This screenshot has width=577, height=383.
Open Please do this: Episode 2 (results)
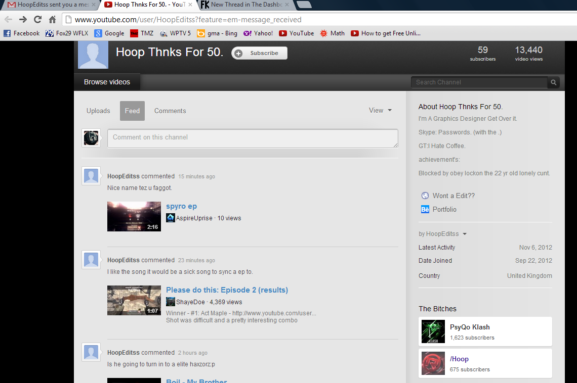(x=227, y=290)
